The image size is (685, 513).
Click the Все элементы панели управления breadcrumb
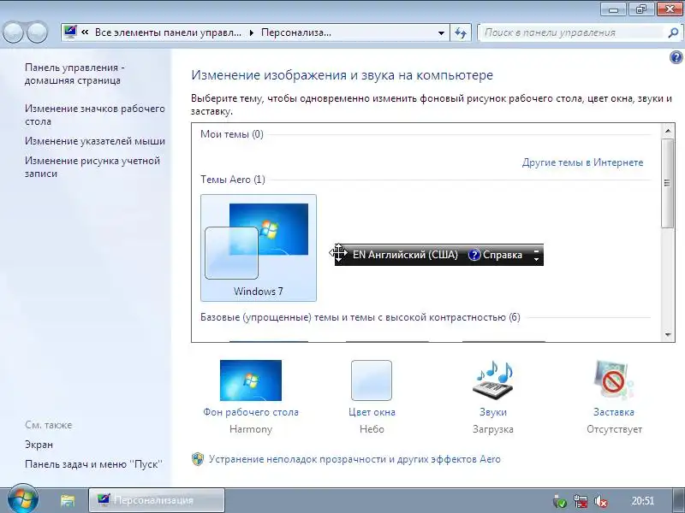(168, 32)
